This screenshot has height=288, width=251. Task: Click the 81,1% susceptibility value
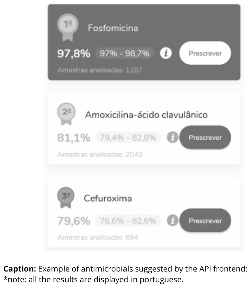pyautogui.click(x=74, y=138)
